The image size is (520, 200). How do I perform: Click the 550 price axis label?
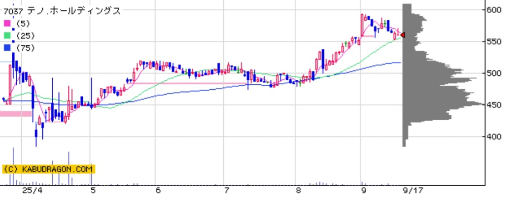(x=494, y=42)
